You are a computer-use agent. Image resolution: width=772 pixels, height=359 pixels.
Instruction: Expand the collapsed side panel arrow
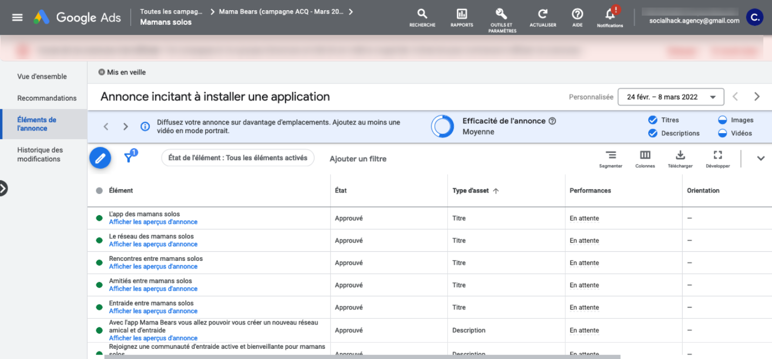[x=3, y=188]
